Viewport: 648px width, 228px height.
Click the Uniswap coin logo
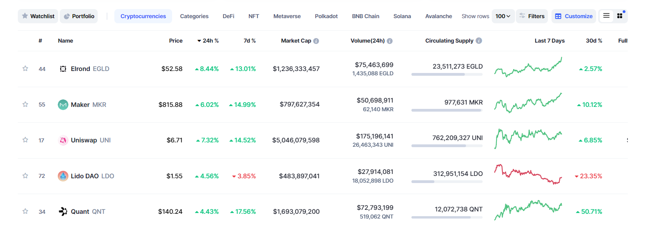coord(63,140)
